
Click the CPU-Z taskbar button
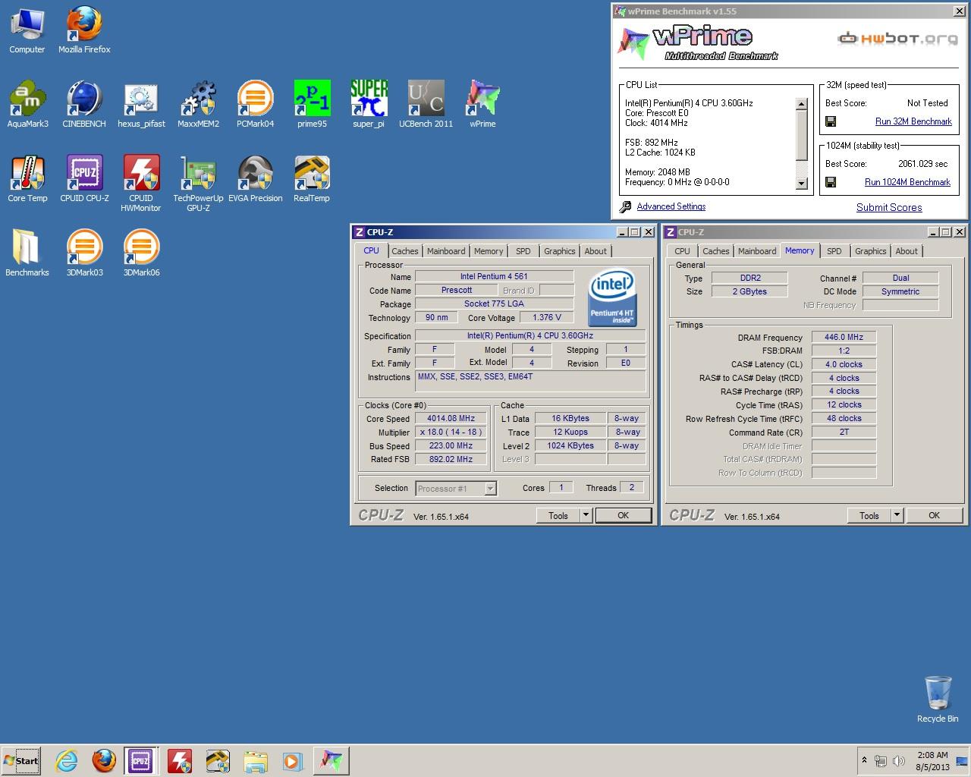point(140,760)
